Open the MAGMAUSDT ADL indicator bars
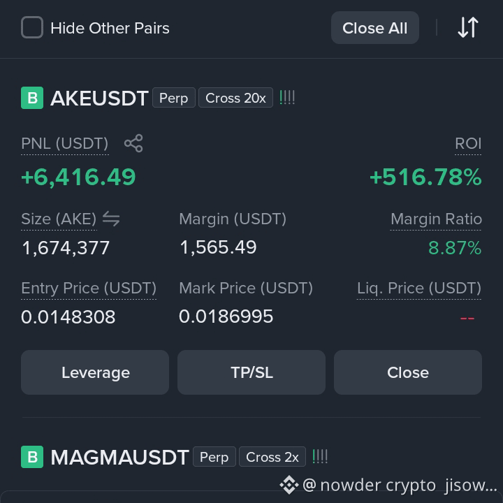Image resolution: width=503 pixels, height=503 pixels. (320, 456)
